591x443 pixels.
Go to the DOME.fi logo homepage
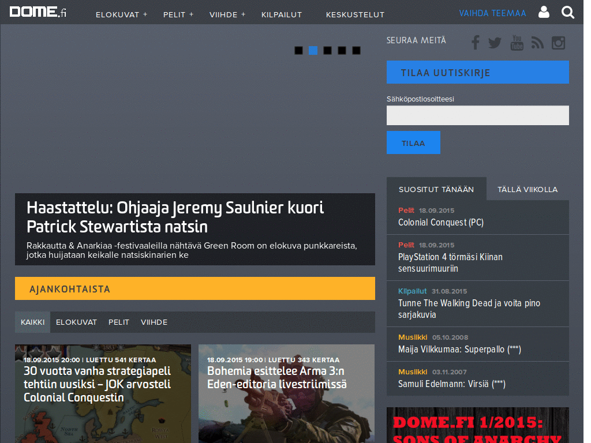point(38,12)
